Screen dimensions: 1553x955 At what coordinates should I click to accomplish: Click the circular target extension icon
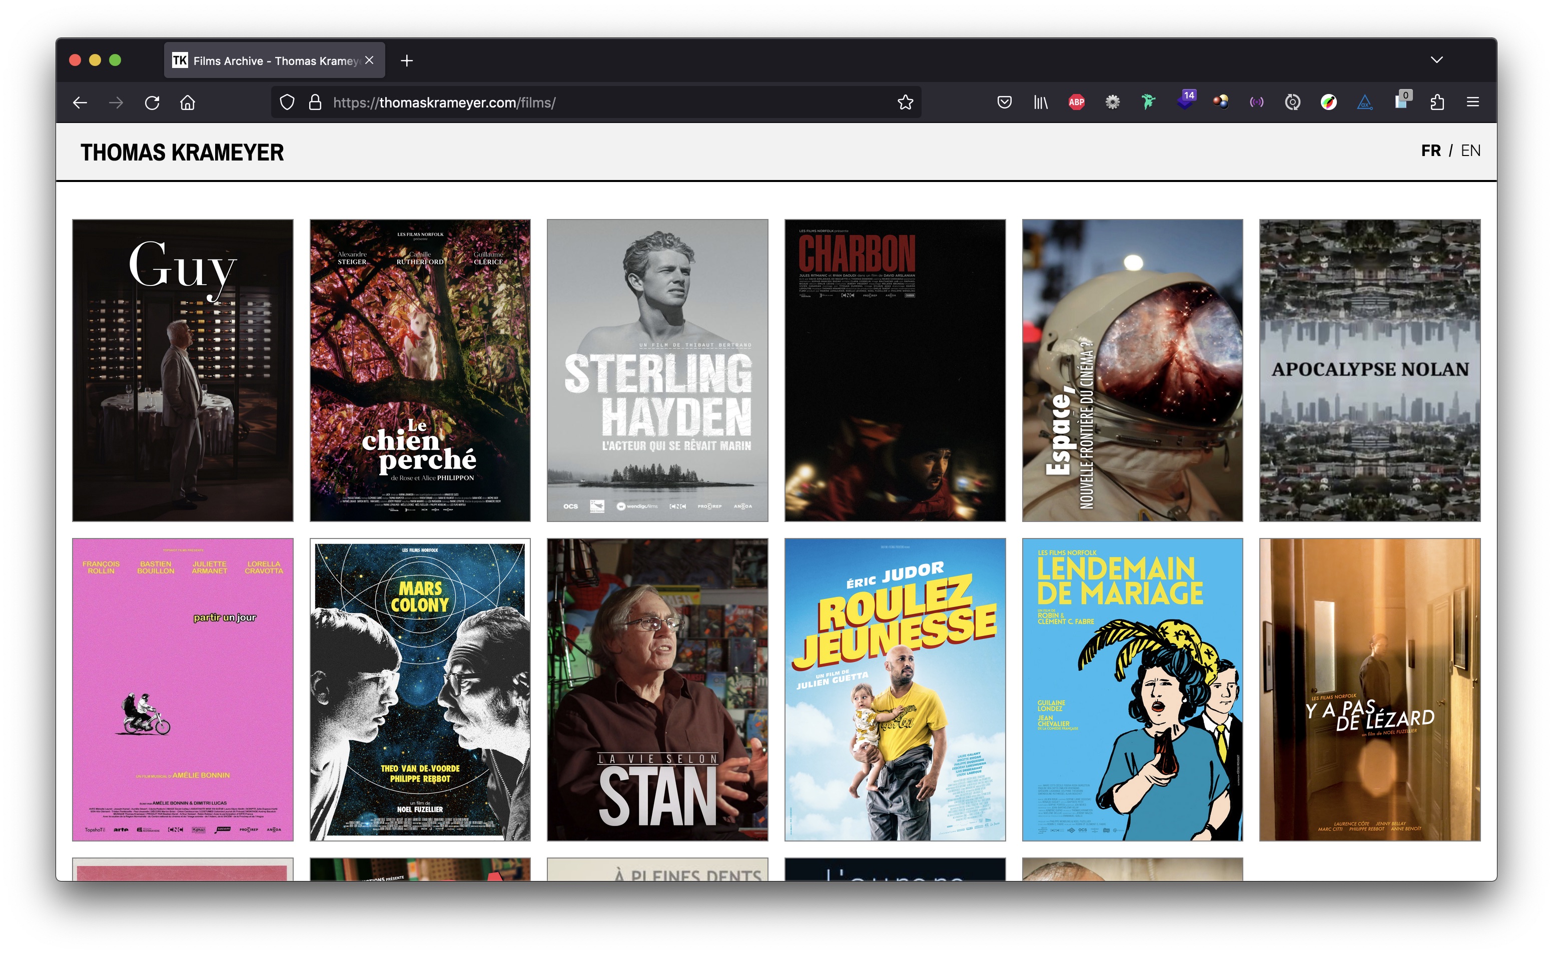[x=1293, y=102]
